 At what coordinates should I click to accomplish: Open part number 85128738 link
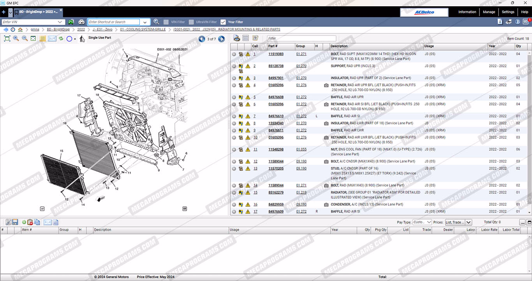[276, 66]
